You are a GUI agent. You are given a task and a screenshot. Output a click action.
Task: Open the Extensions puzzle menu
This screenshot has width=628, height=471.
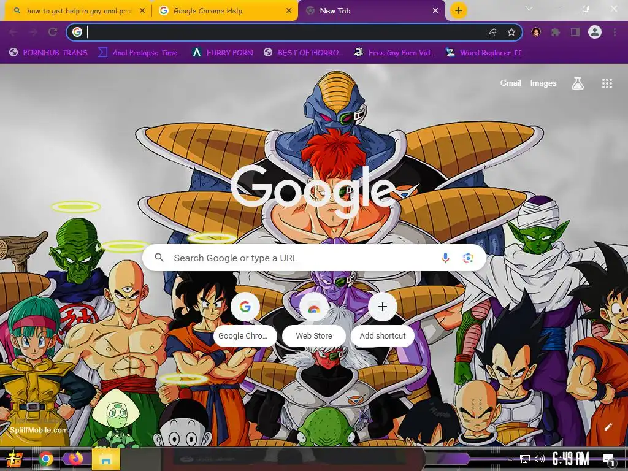click(x=556, y=32)
